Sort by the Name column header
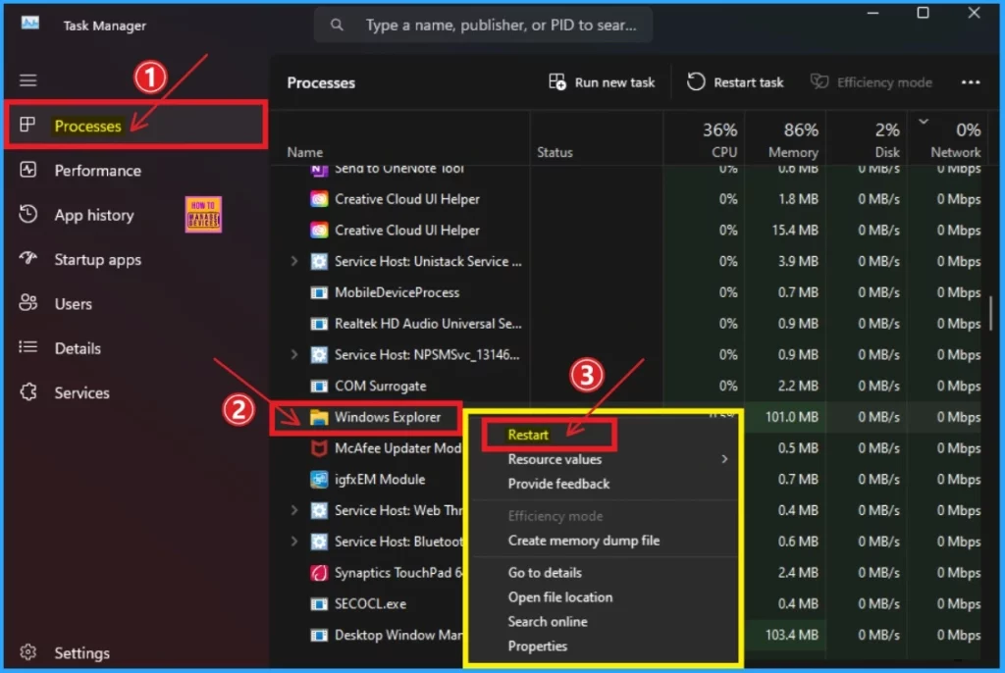The width and height of the screenshot is (1005, 673). pos(305,152)
